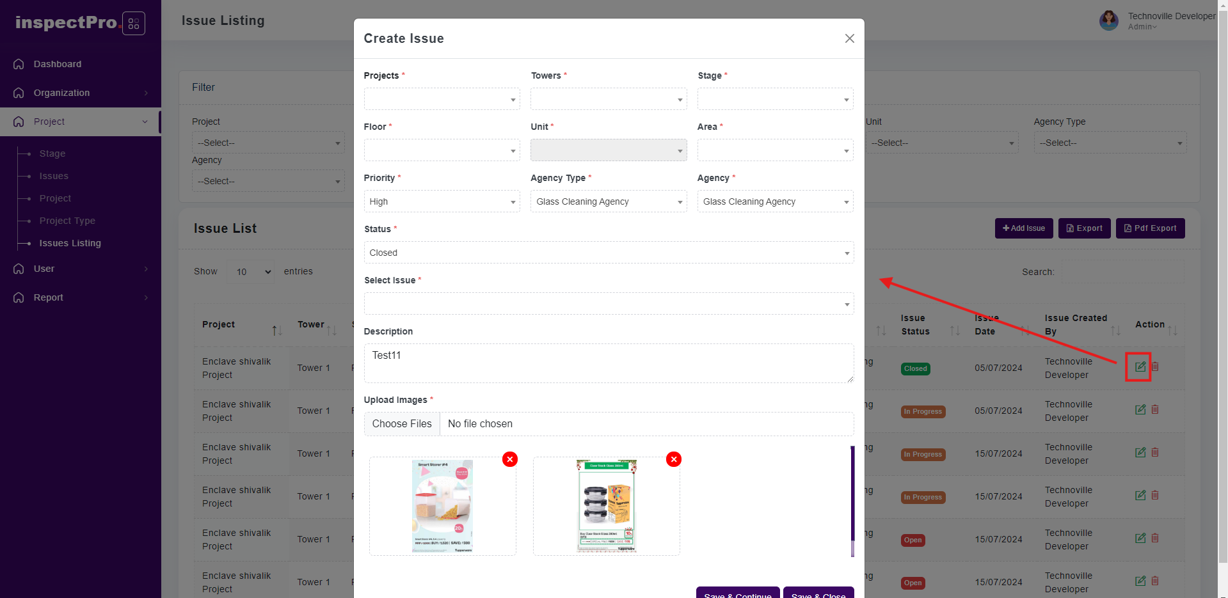1228x598 pixels.
Task: Select Issues Listing in sidebar submenu
Action: point(70,243)
